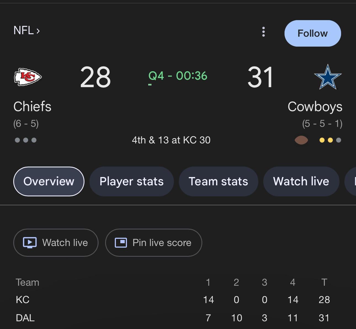Open the three-dot more options menu
356x329 pixels.
coord(264,32)
